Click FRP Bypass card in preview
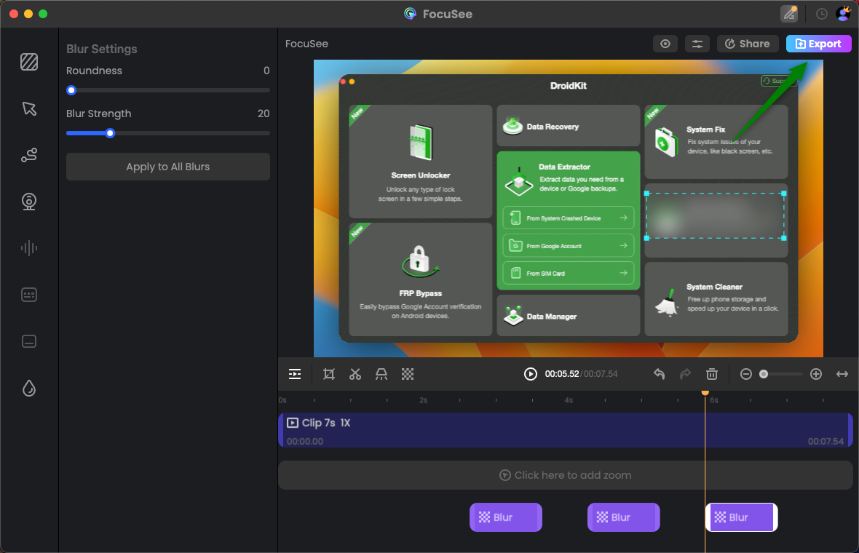Image resolution: width=859 pixels, height=553 pixels. pyautogui.click(x=421, y=279)
